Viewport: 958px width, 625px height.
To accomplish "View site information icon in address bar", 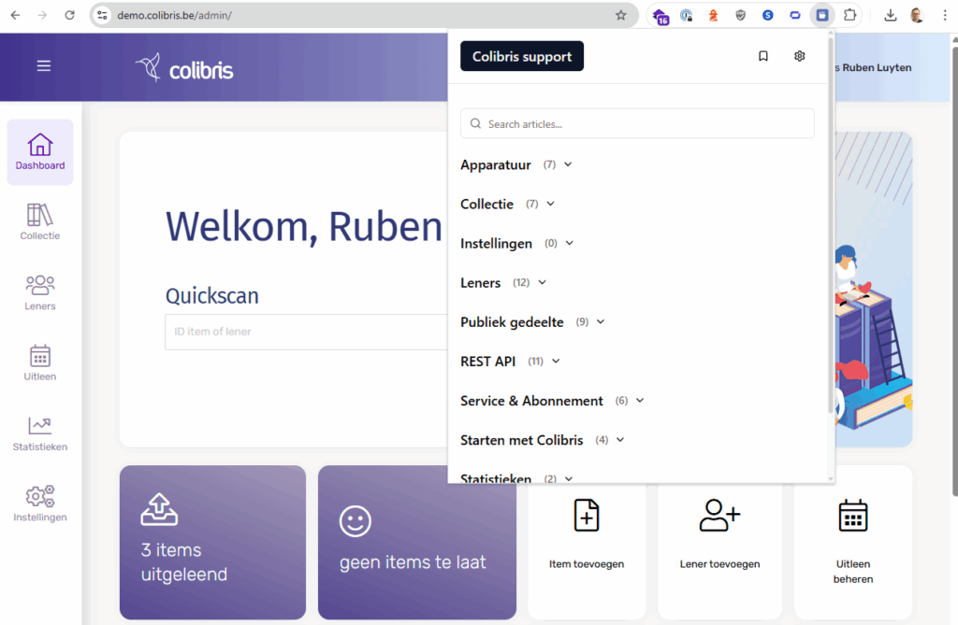I will pos(103,15).
